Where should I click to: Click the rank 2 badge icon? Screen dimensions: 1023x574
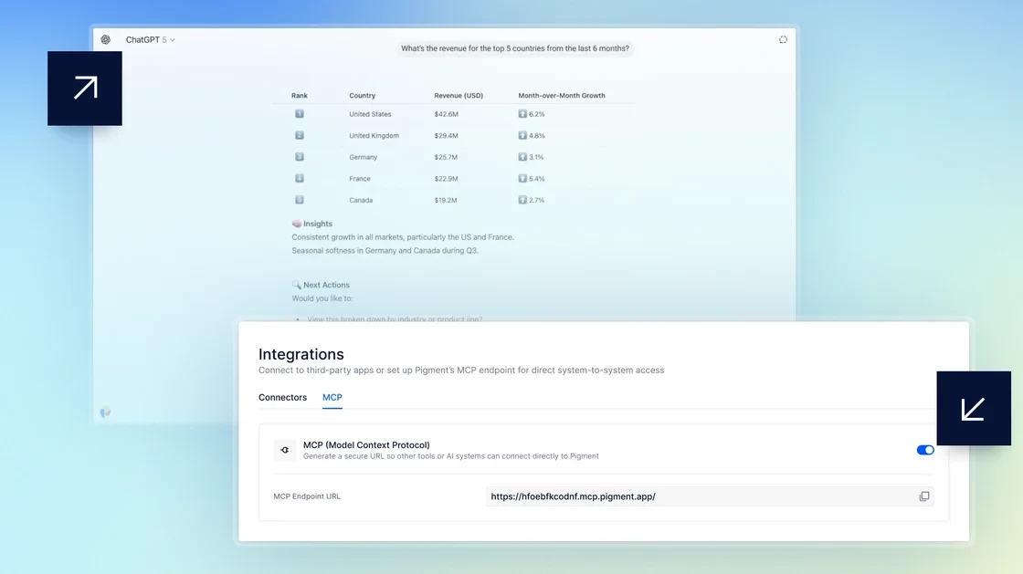[x=300, y=135]
